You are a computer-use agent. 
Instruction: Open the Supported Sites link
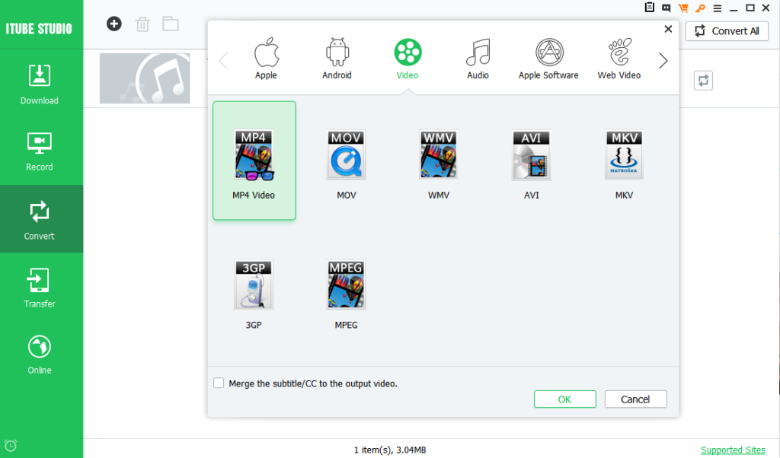[733, 450]
